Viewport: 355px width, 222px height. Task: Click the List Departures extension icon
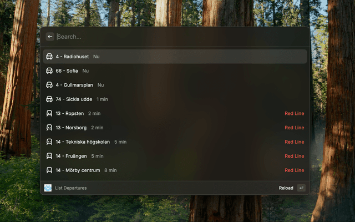pyautogui.click(x=48, y=188)
